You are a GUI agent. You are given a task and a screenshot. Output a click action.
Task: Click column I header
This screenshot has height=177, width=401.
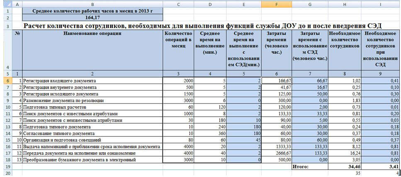point(381,3)
